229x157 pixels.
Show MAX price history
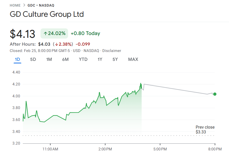pos(133,59)
